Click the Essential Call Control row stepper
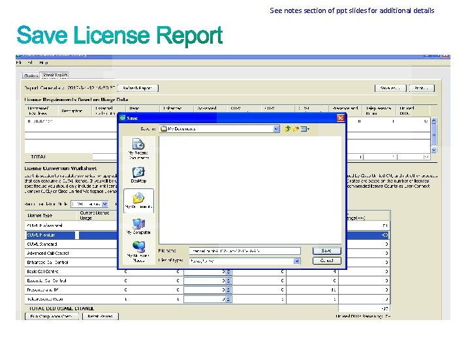The height and width of the screenshot is (352, 470). pyautogui.click(x=228, y=281)
